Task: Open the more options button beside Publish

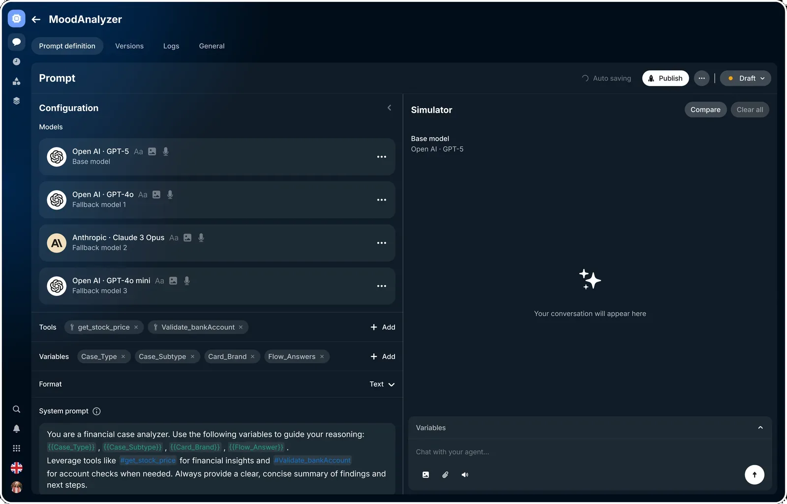Action: pos(702,78)
